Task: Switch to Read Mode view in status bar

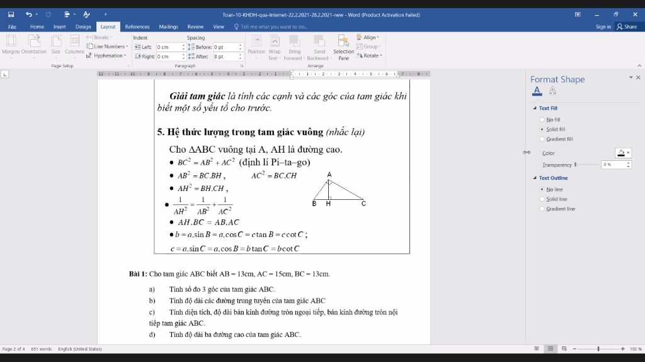Action: pyautogui.click(x=537, y=348)
